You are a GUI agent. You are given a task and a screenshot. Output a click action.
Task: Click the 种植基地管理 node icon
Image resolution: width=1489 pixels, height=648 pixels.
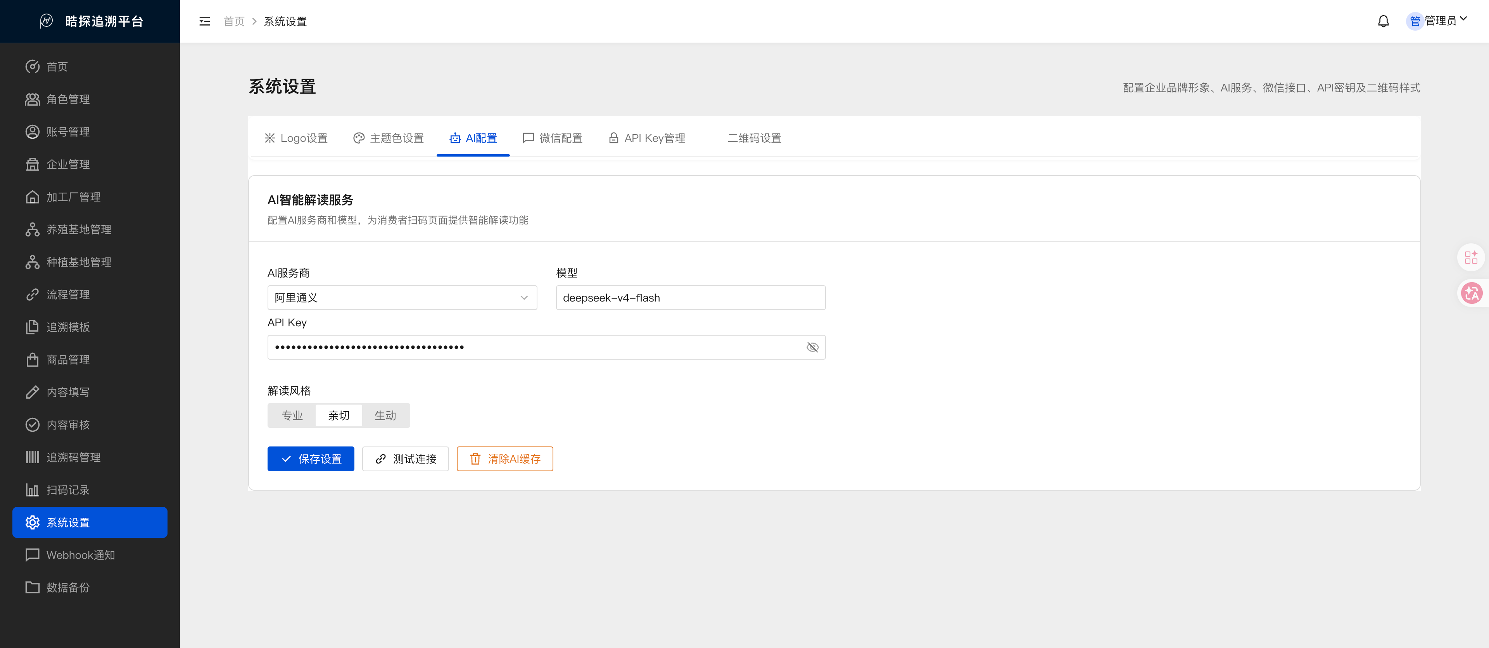[32, 262]
